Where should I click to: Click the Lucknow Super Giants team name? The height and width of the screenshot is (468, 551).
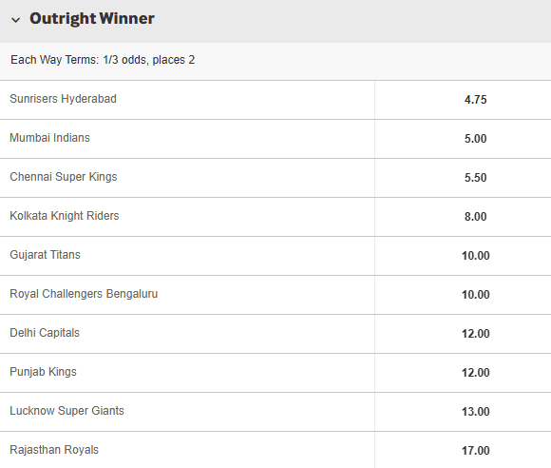pyautogui.click(x=67, y=411)
